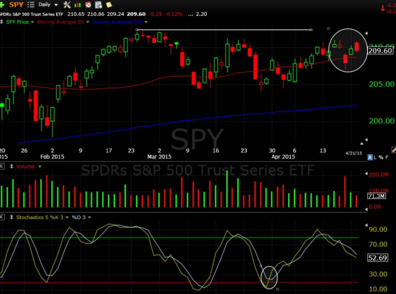Expand the Stochastics 5 %K 3 dropdown arrow
Viewport: 396px width, 294px height.
[x=67, y=218]
